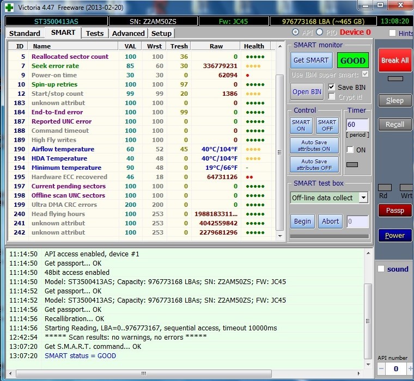414x381 pixels.
Task: Go to the Setup tab
Action: [161, 34]
